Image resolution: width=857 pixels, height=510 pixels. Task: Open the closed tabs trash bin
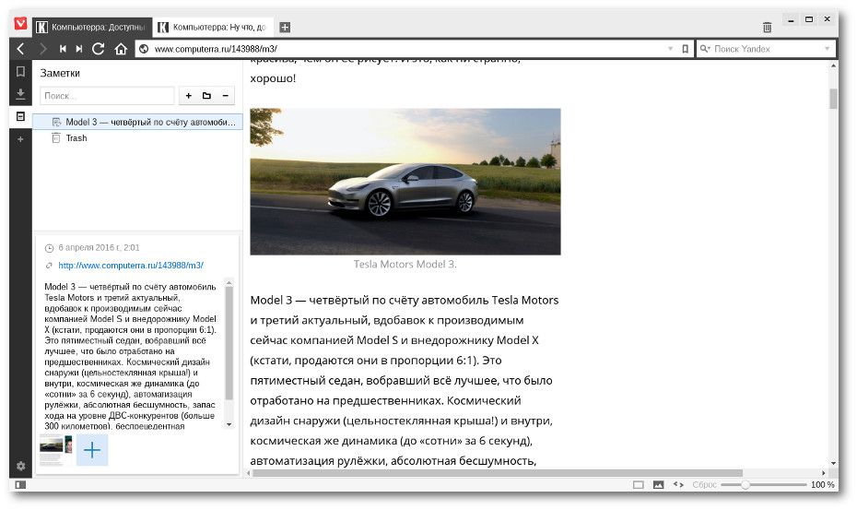click(767, 28)
